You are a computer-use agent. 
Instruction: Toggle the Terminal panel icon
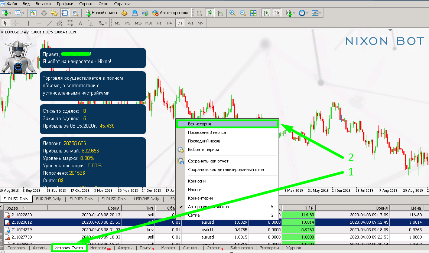coord(65,13)
